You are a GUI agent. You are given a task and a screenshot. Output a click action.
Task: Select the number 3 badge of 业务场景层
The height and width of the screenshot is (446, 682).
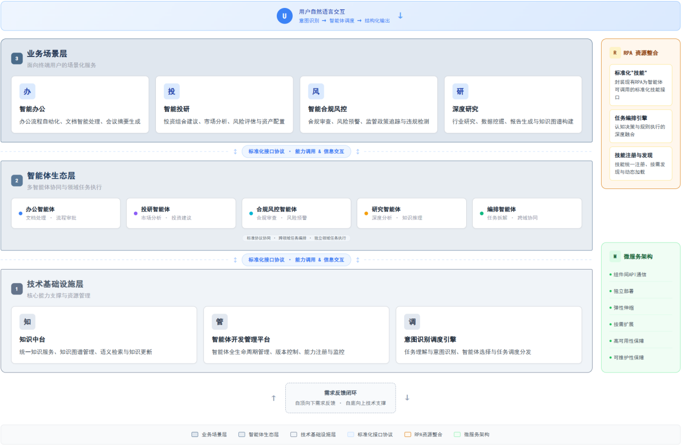pyautogui.click(x=17, y=58)
